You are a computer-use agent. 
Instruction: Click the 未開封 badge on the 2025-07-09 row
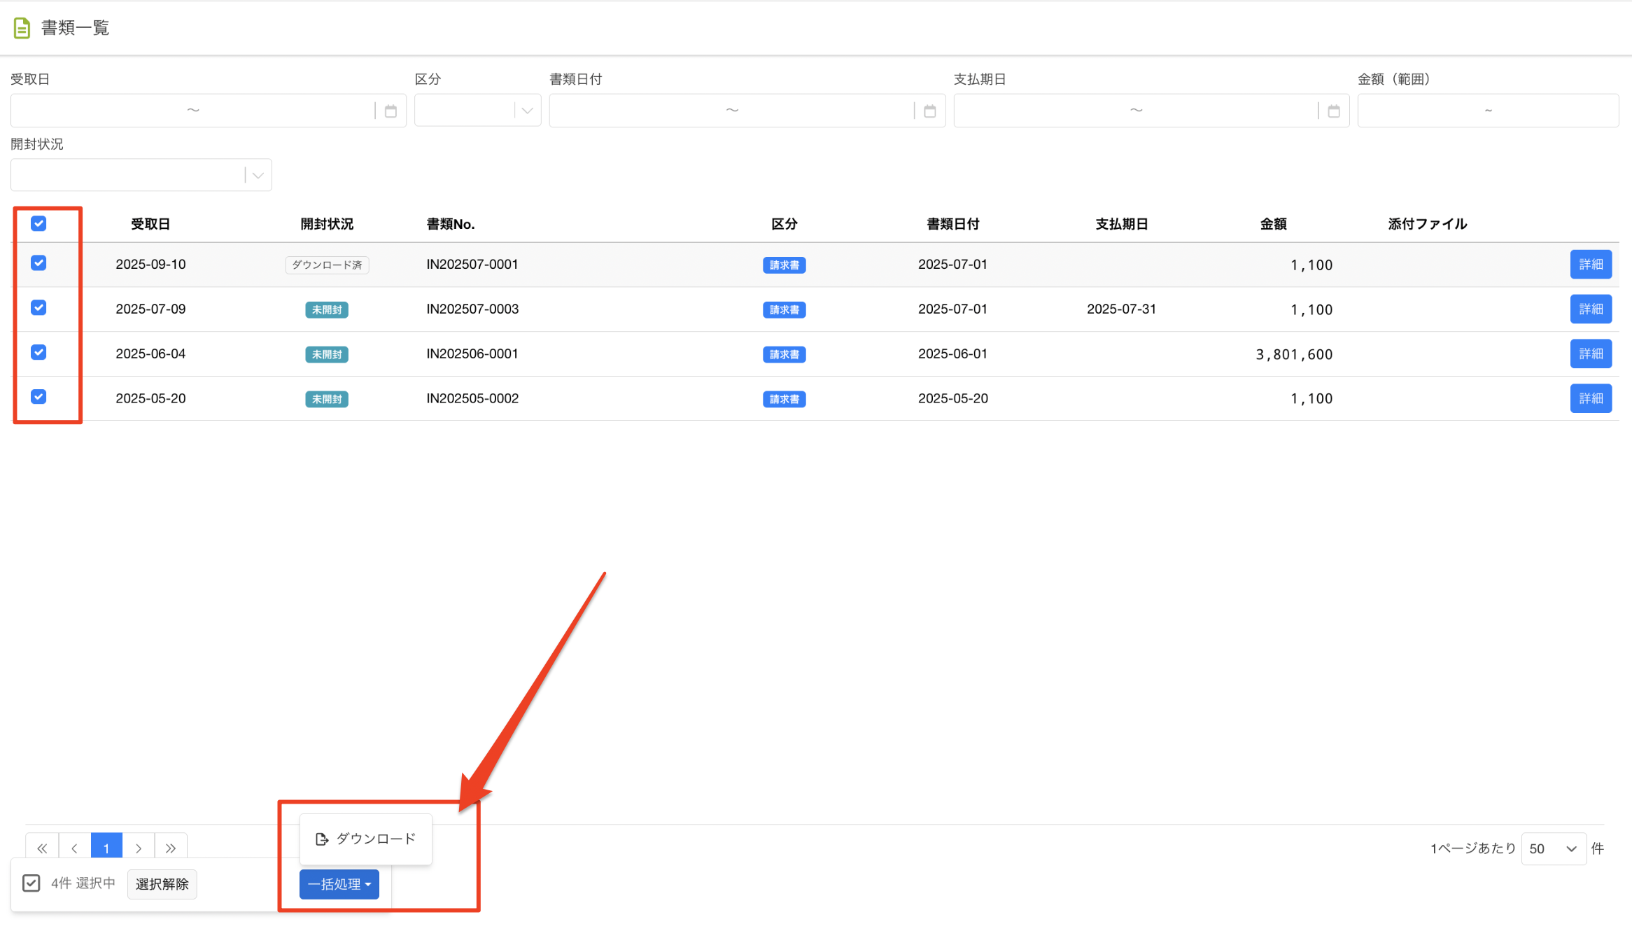click(x=327, y=309)
